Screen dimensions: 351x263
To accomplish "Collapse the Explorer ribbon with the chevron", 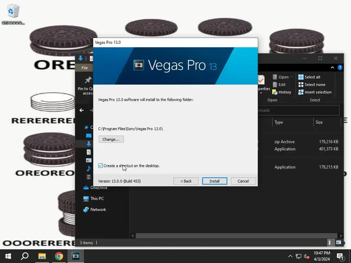I will pyautogui.click(x=332, y=67).
